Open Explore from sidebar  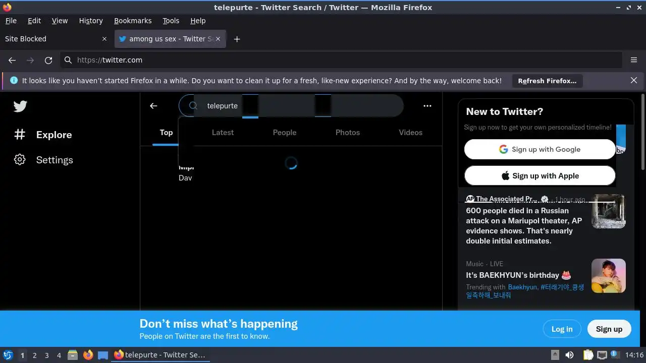point(43,135)
